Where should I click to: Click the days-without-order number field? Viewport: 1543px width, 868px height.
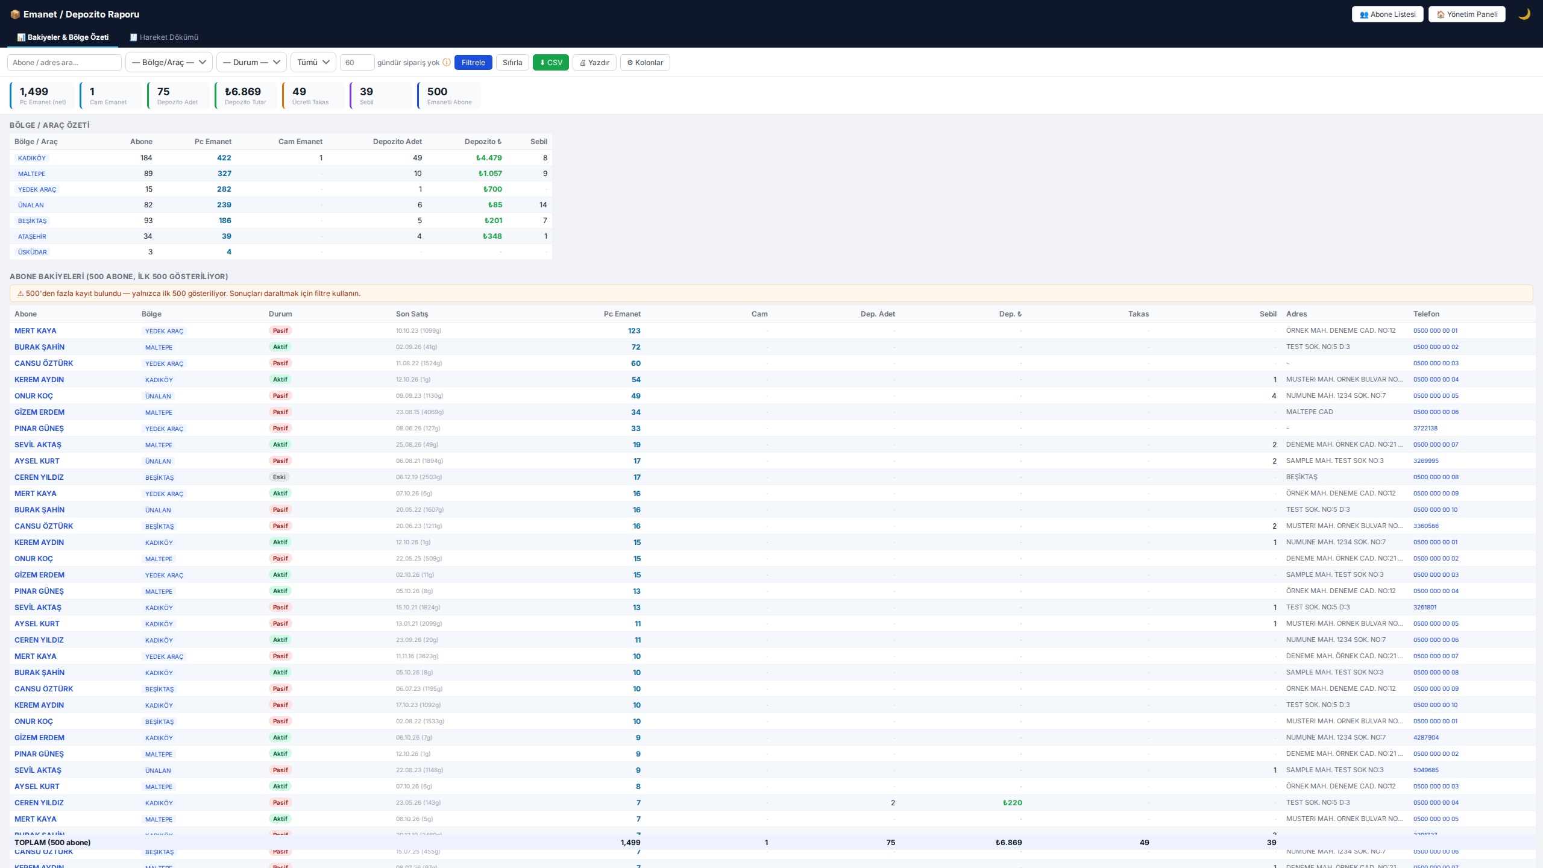357,62
